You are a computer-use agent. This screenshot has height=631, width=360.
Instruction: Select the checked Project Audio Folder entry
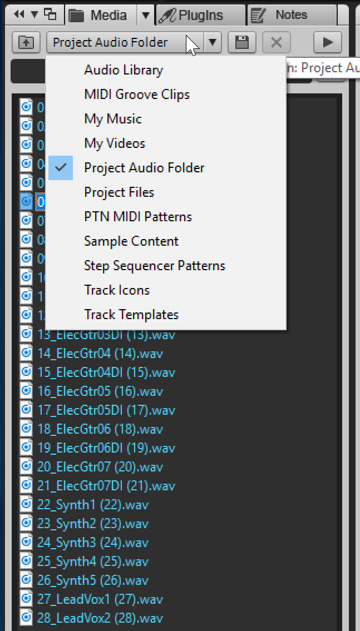coord(144,168)
